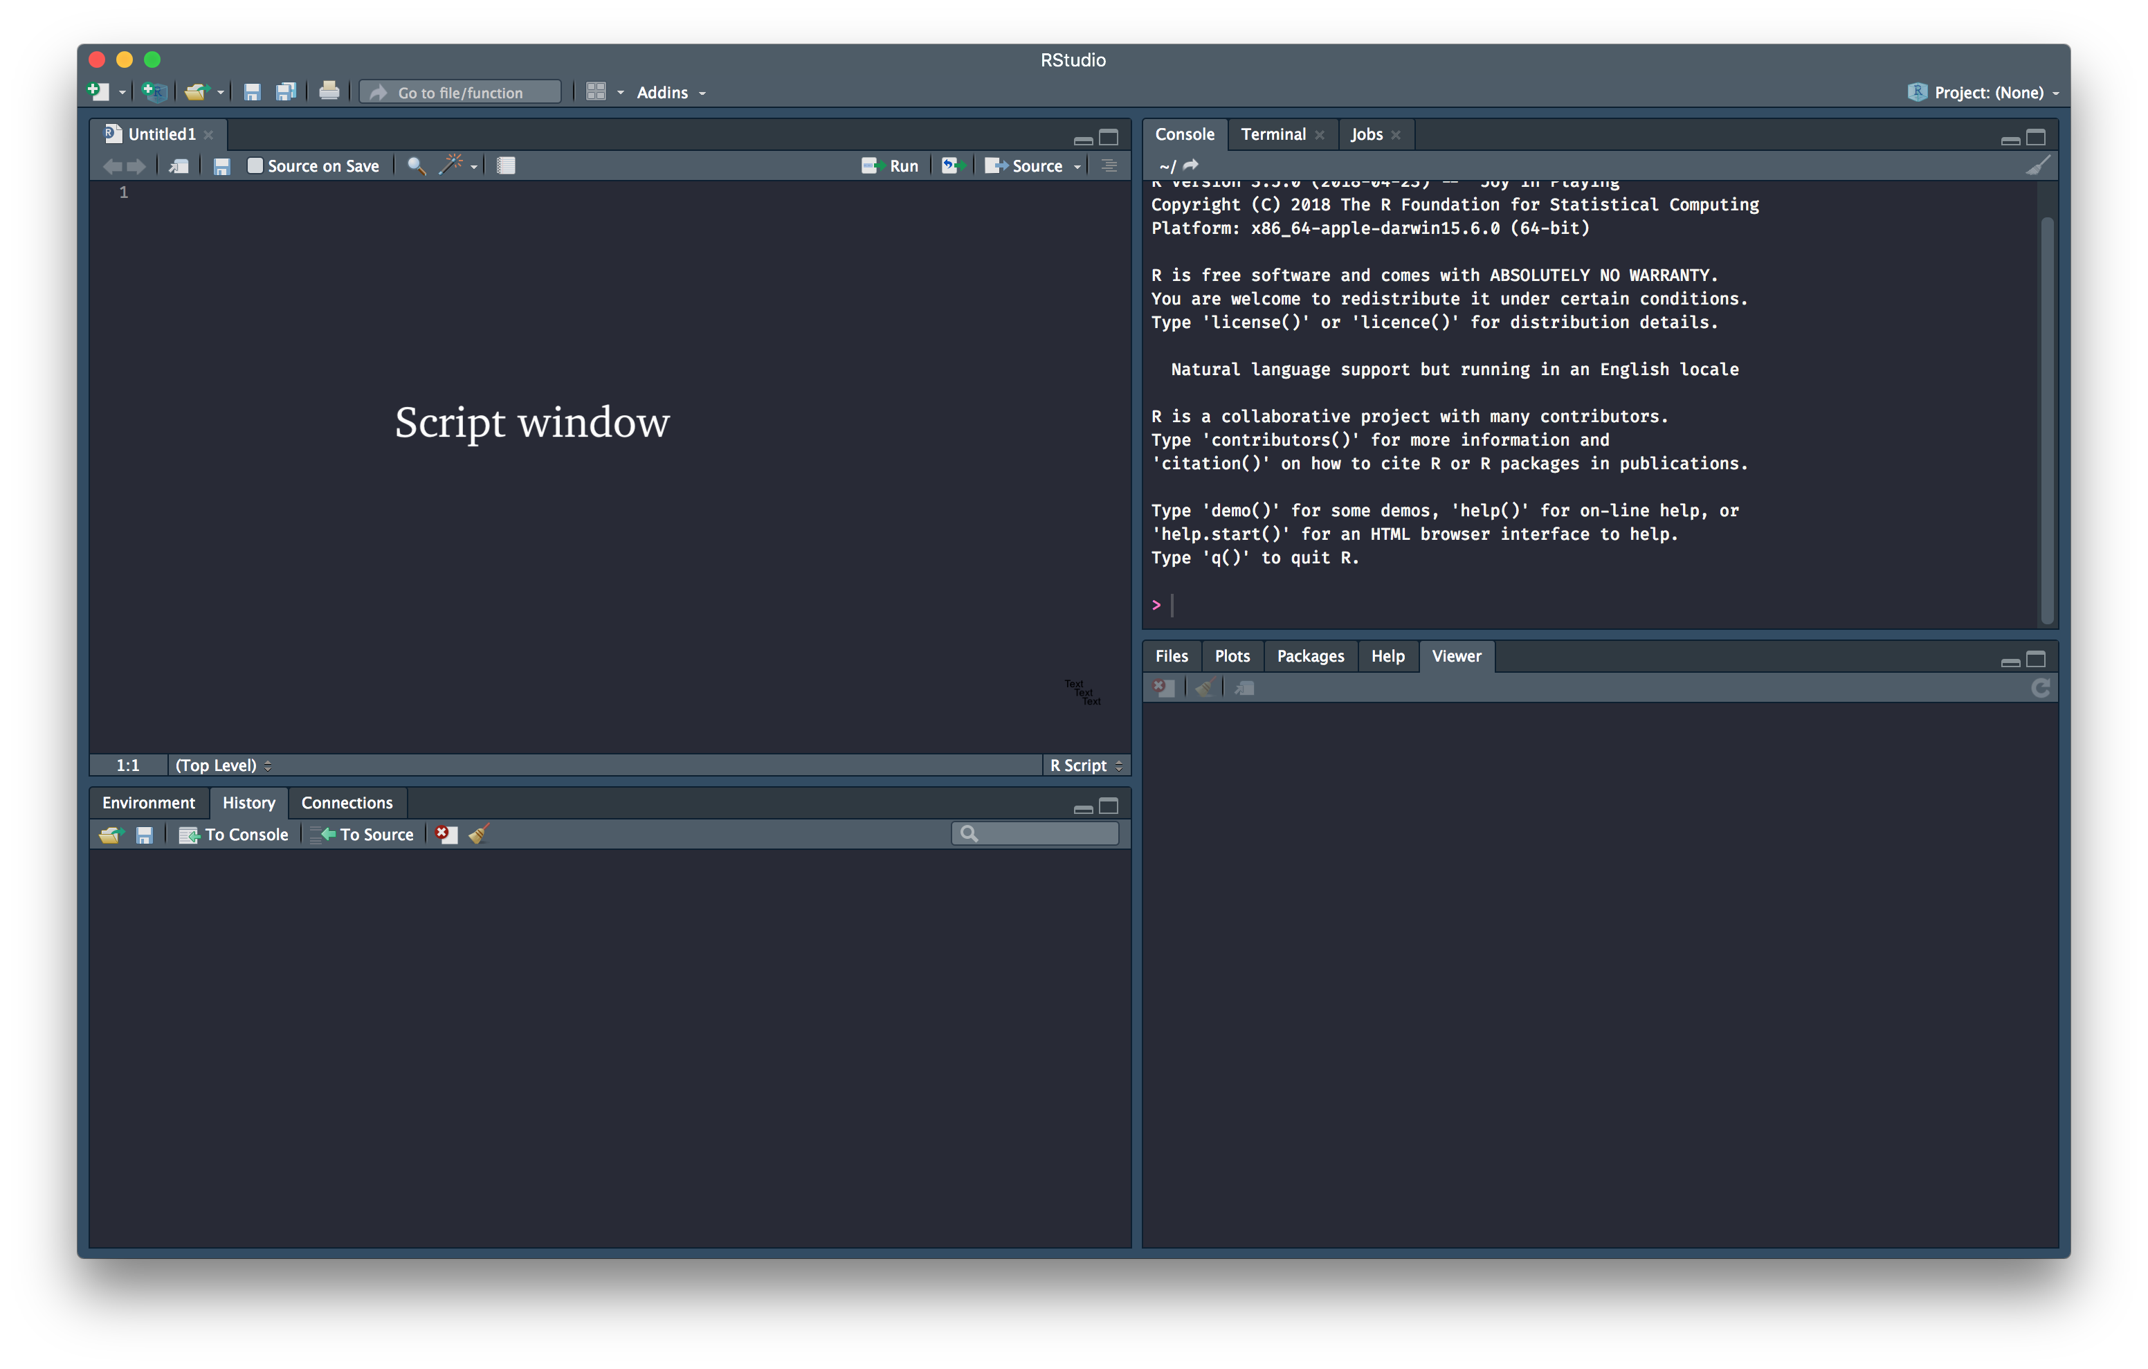2148x1369 pixels.
Task: Show the document outline
Action: (x=1109, y=166)
